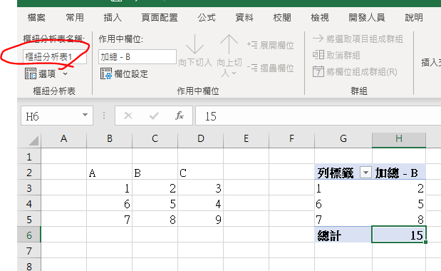The image size is (441, 271).
Task: Select column G header
Action: click(343, 139)
